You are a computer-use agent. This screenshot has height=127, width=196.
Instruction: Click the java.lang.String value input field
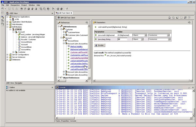click(122, 39)
